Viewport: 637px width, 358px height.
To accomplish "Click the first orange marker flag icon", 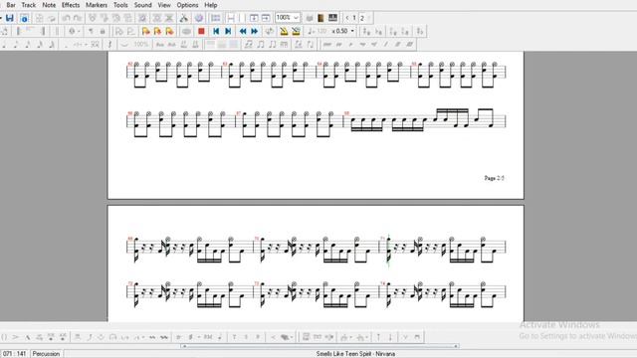I will click(x=145, y=31).
